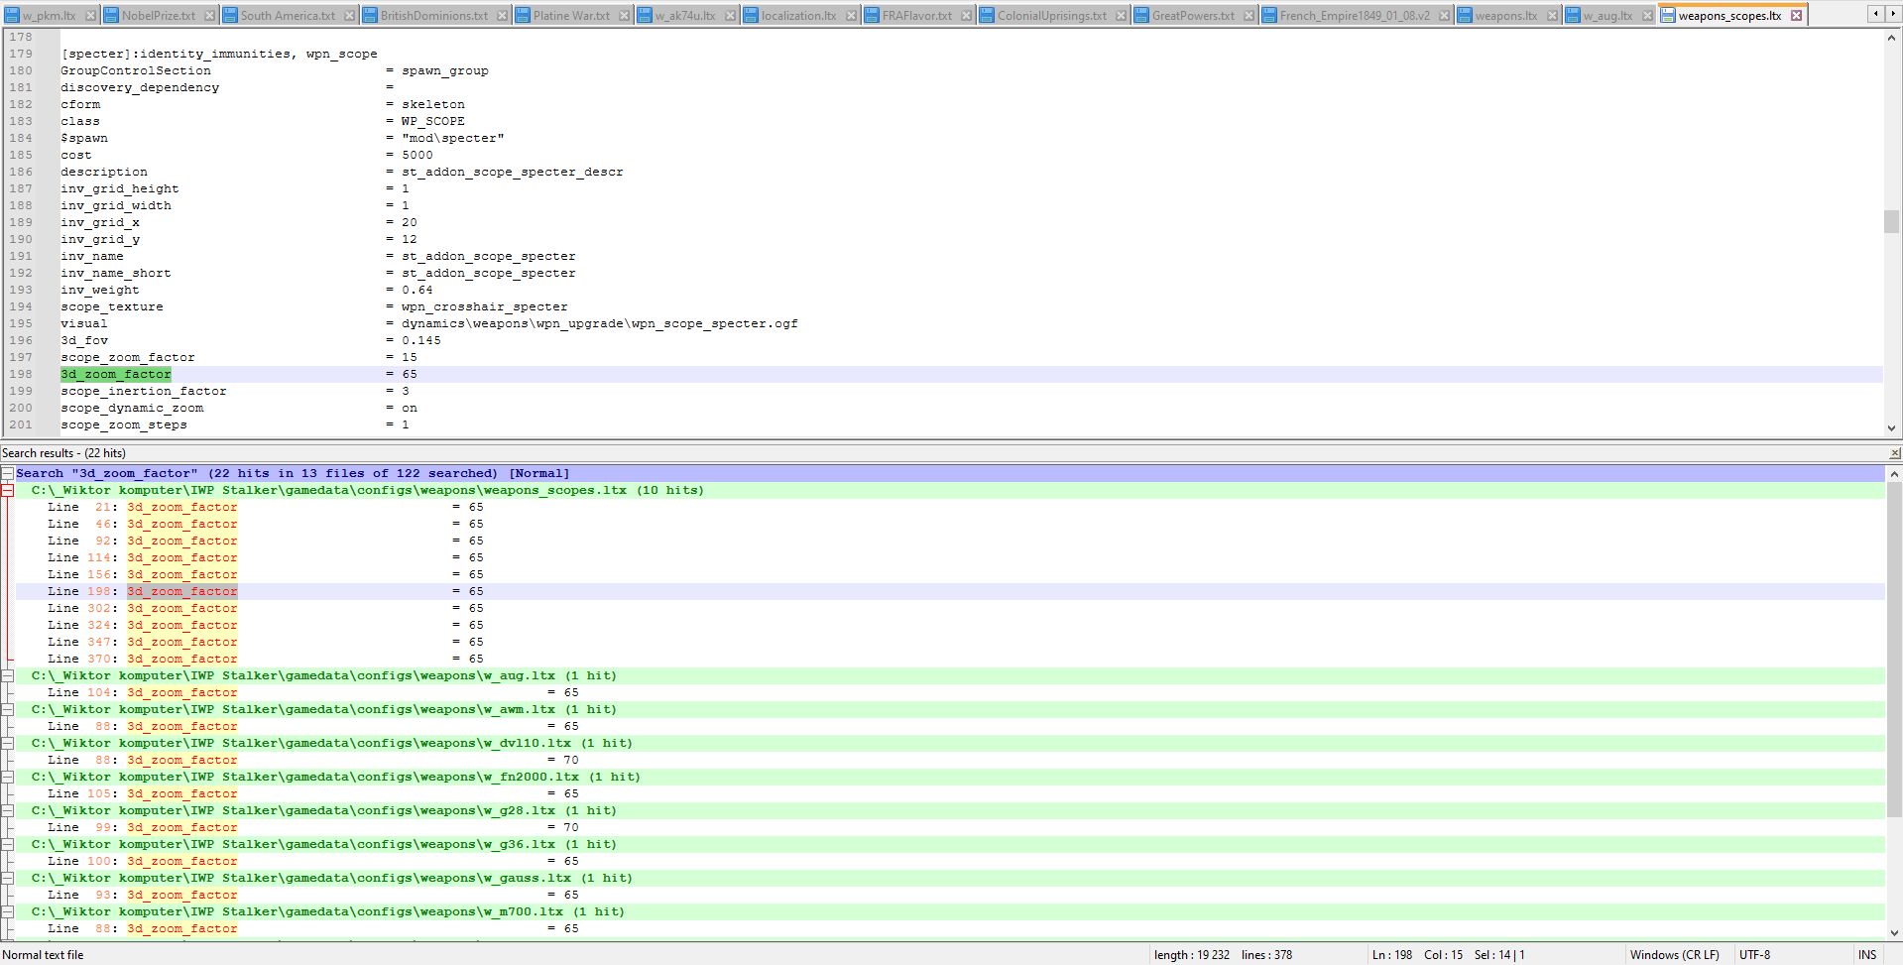Click the Windows (CR LF) status bar field
The height and width of the screenshot is (965, 1903).
1679,955
